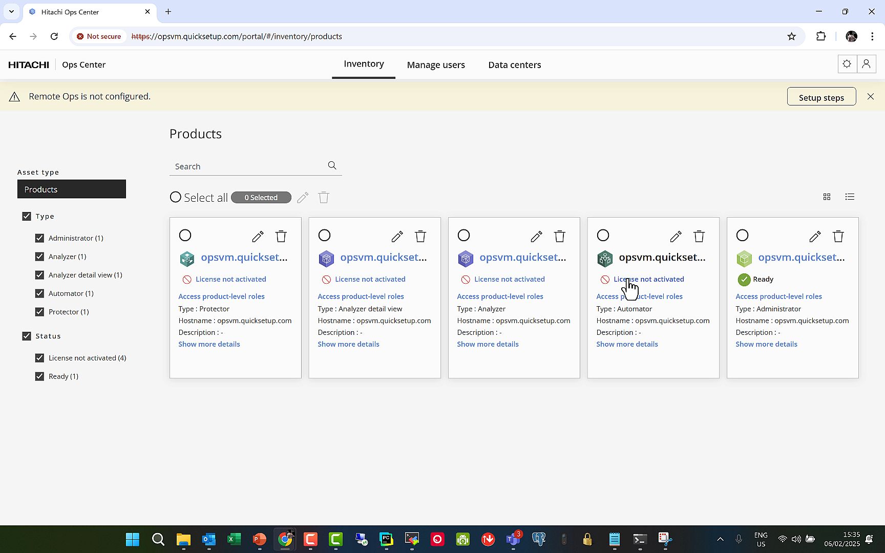Open the Data centers tab

pyautogui.click(x=515, y=65)
